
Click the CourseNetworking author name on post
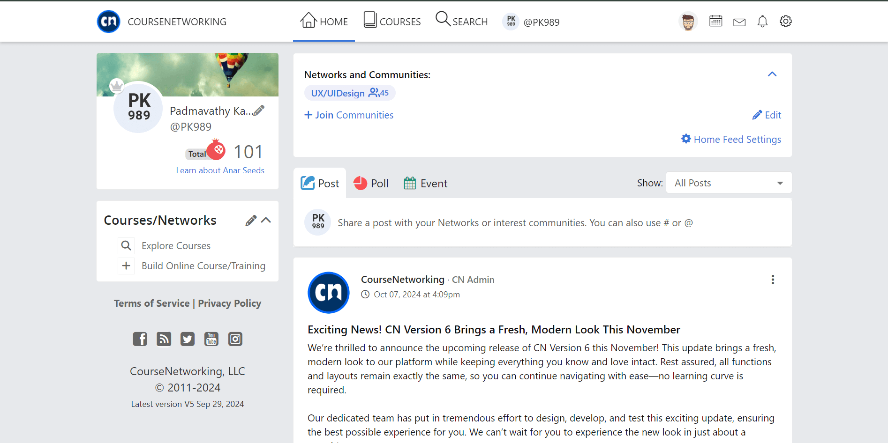tap(403, 280)
